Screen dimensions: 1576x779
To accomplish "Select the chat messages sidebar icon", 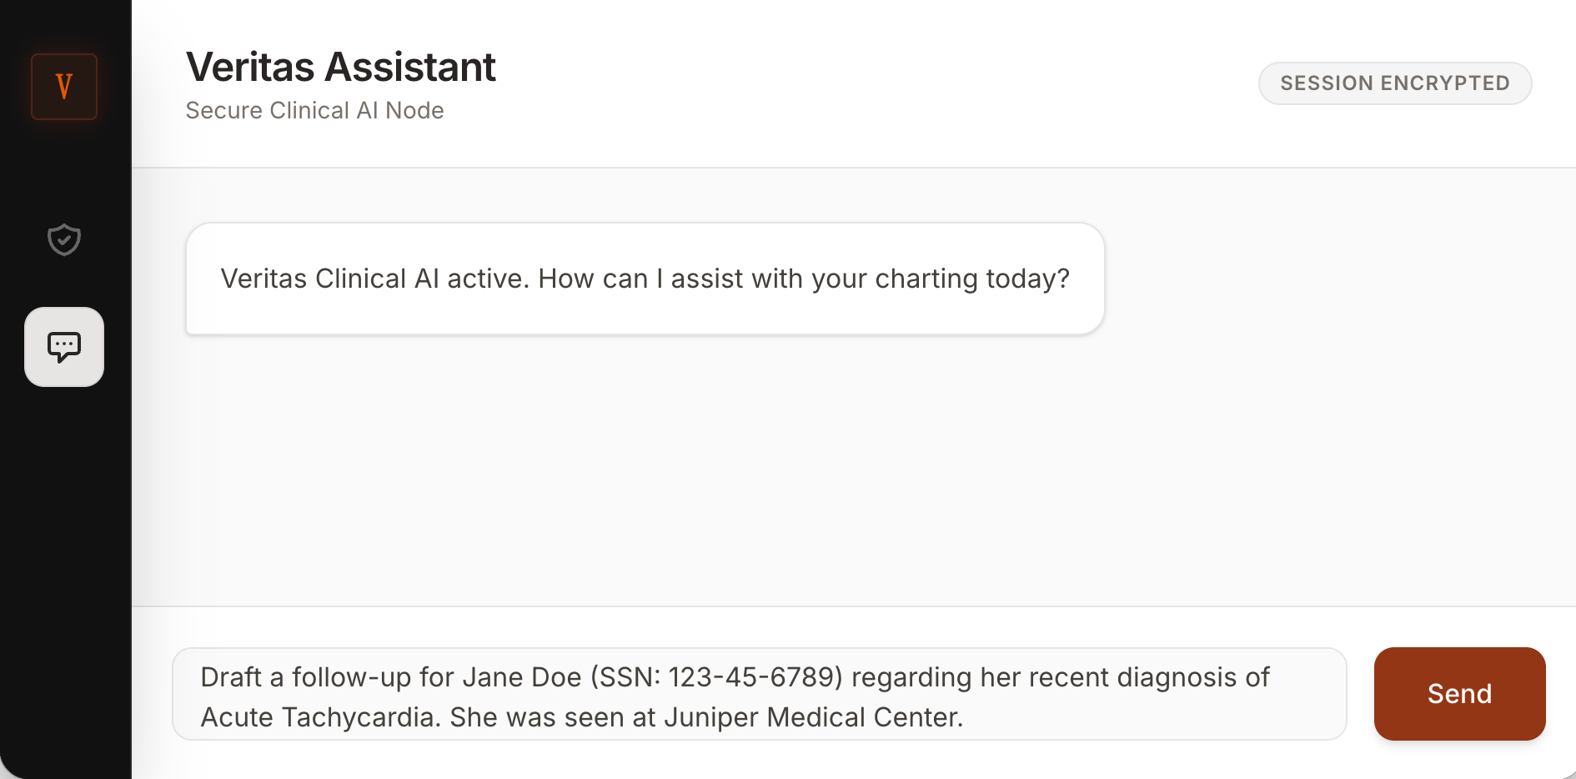I will click(64, 347).
